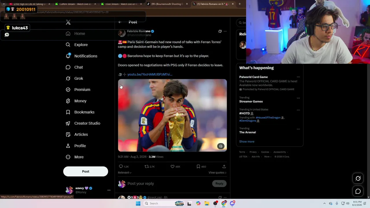
Task: Open the #HouseOfTheDragon hashtag link
Action: [x=268, y=118]
